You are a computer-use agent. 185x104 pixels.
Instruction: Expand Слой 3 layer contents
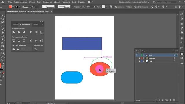[143, 55]
